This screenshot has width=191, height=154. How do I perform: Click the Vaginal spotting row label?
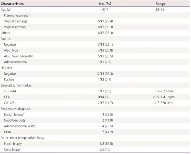click(x=15, y=27)
